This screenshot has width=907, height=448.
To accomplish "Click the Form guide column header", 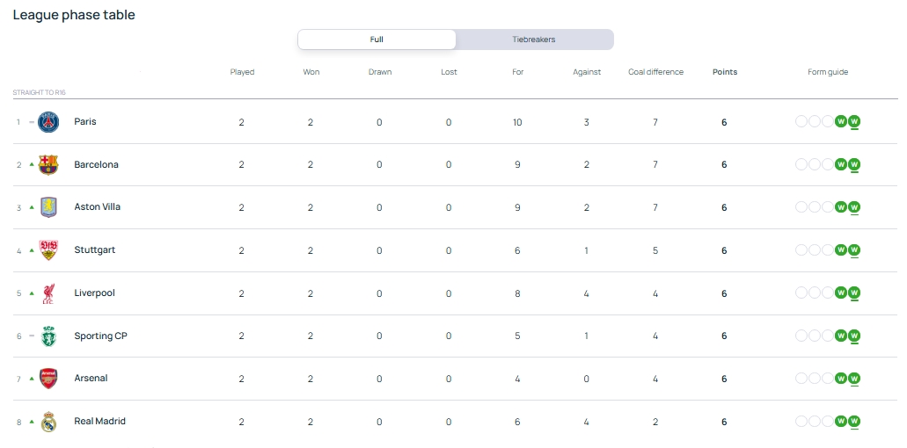I will 828,72.
